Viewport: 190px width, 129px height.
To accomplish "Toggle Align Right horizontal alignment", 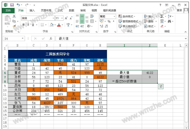I will click(87, 21).
